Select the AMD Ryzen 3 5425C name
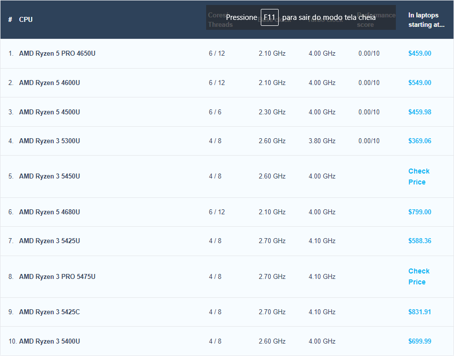 click(50, 312)
